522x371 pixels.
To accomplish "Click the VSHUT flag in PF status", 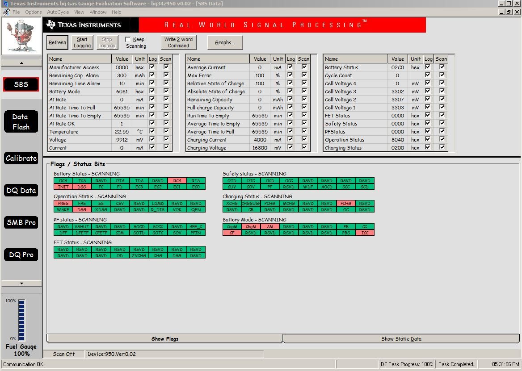I will (82, 227).
